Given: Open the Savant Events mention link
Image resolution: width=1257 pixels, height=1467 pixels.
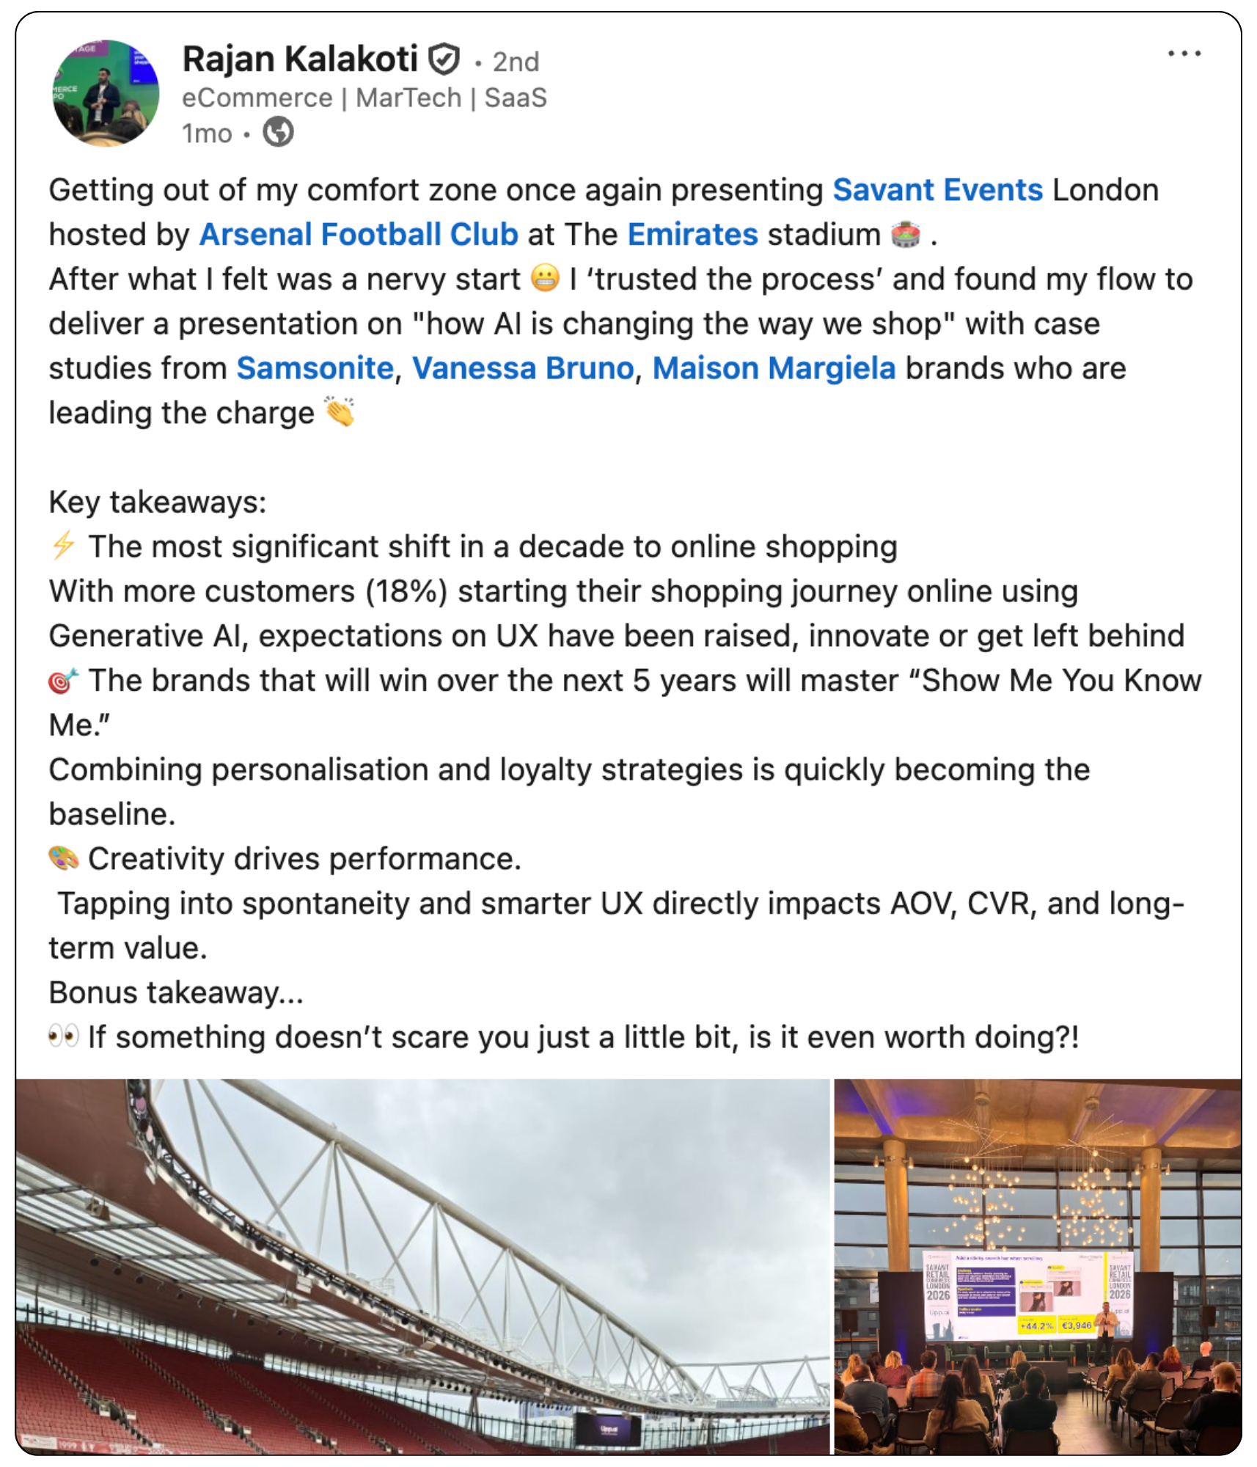Looking at the screenshot, I should (x=937, y=190).
